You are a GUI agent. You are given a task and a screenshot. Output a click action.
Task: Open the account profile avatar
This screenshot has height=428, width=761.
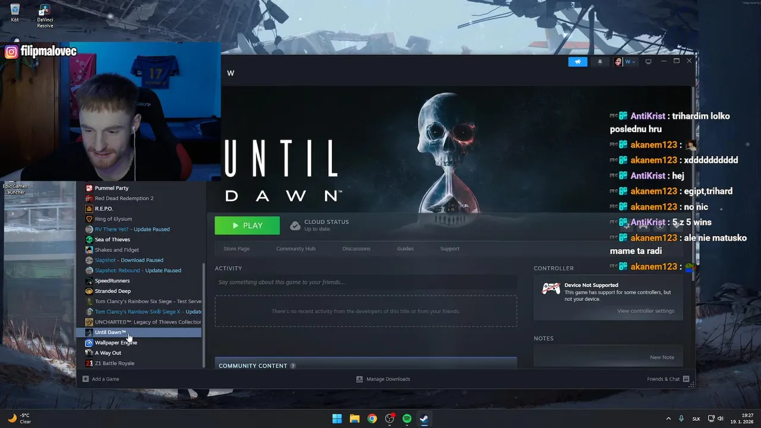(618, 62)
